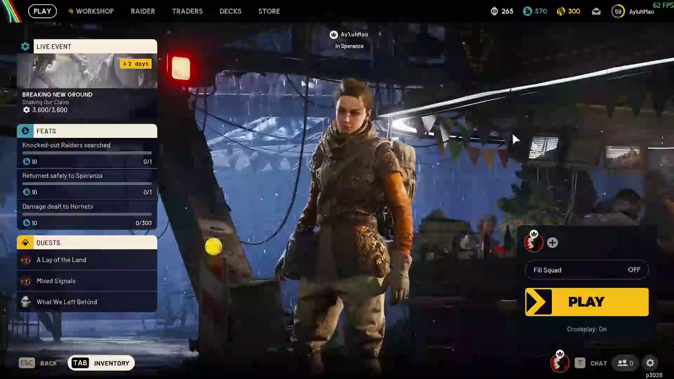This screenshot has height=379, width=674.
Task: Open the Chat panel
Action: click(x=599, y=363)
